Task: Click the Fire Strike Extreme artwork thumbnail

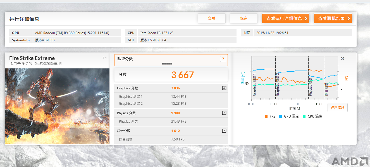Action: coord(57,106)
